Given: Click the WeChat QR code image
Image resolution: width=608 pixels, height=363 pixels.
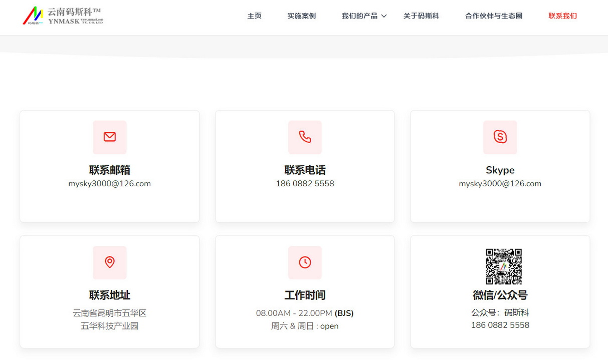Looking at the screenshot, I should point(504,266).
